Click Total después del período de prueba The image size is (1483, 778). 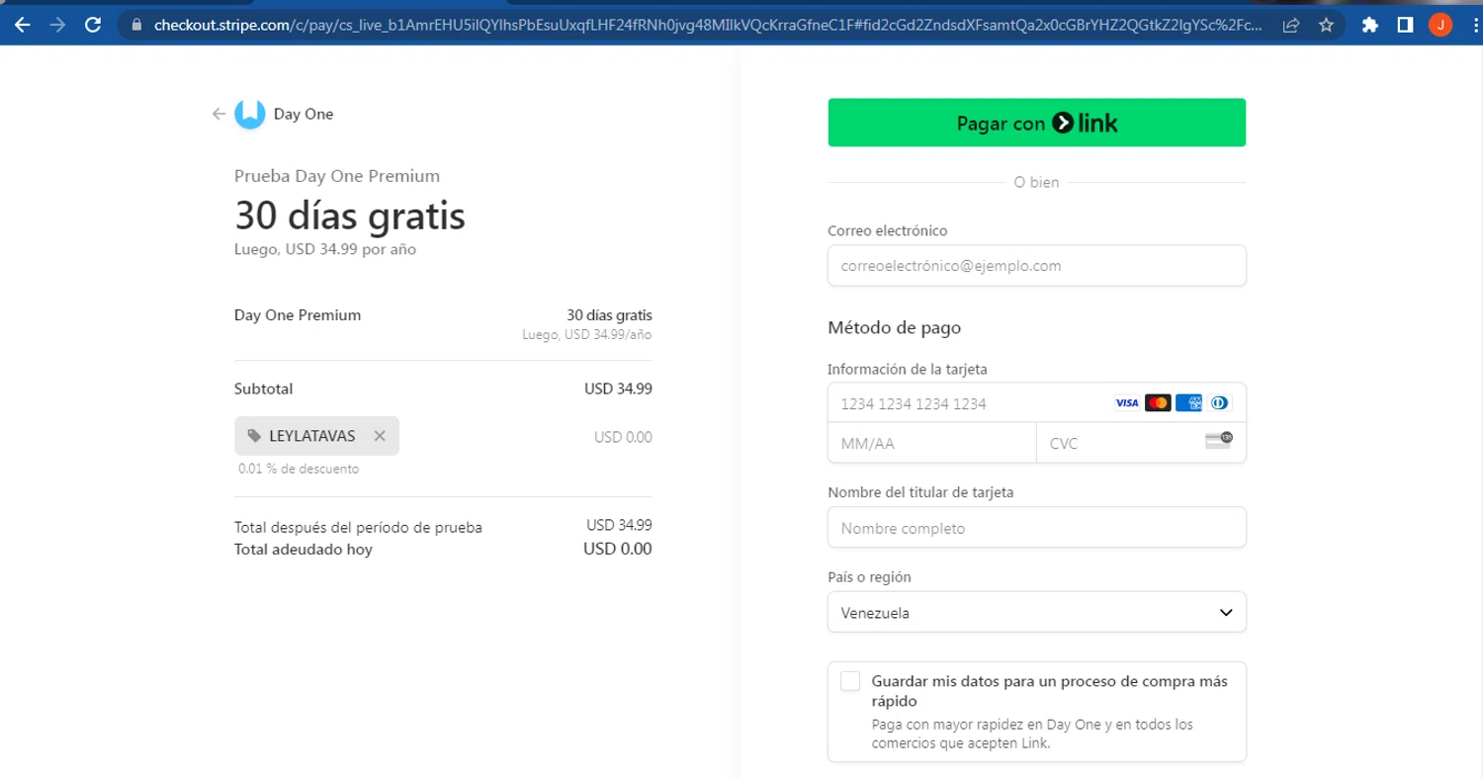pos(358,528)
